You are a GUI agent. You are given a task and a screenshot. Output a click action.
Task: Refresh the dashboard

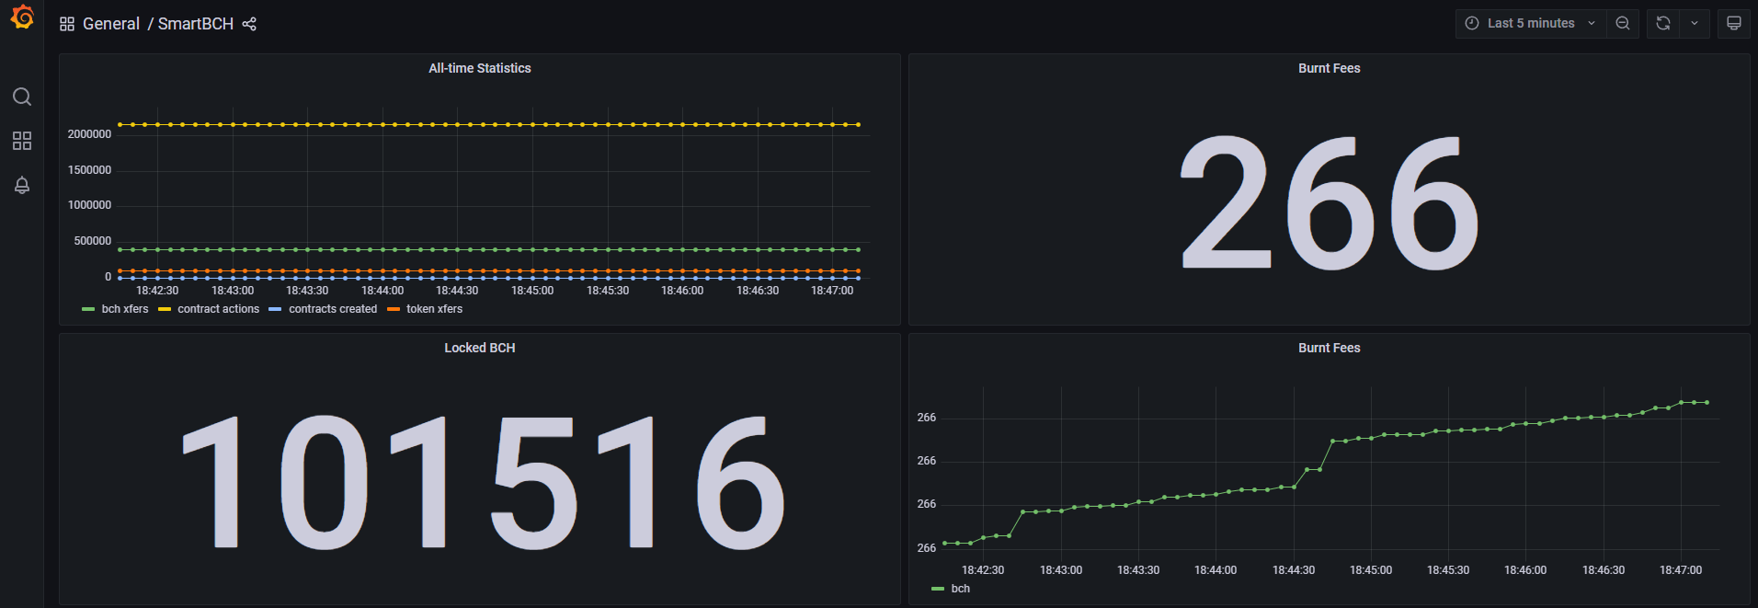[1663, 23]
